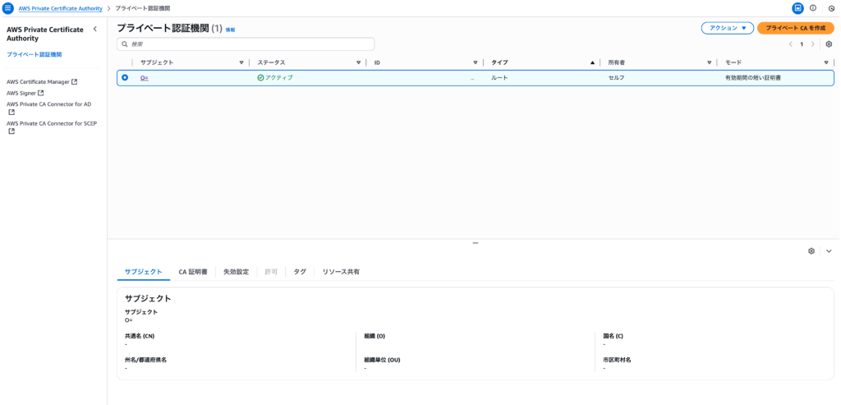Click external link icon next to AWS Certificate Manager
Image resolution: width=841 pixels, height=405 pixels.
[75, 82]
